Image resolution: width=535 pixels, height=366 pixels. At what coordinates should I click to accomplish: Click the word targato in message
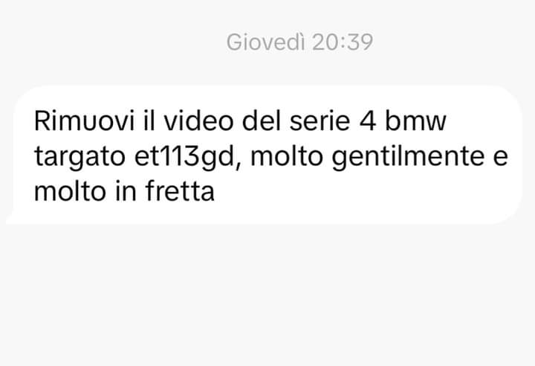click(x=80, y=157)
